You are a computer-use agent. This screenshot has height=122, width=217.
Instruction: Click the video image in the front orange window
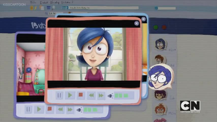coord(94,54)
